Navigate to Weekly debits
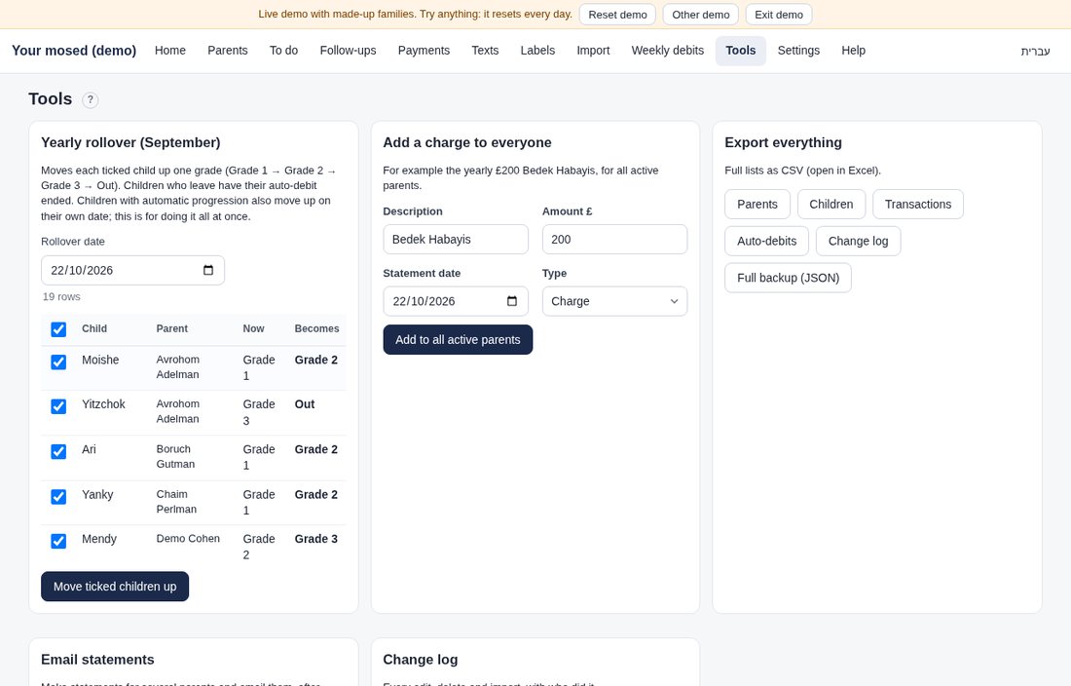 667,51
